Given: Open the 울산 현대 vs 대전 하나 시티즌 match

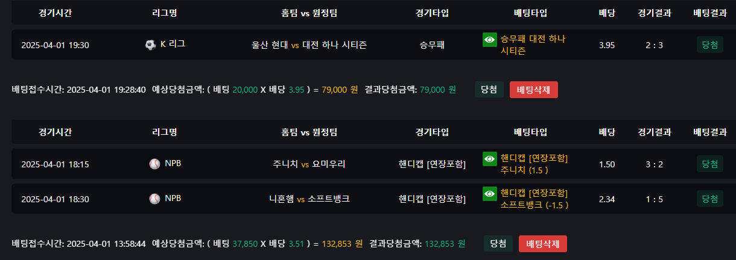Looking at the screenshot, I should (x=309, y=45).
